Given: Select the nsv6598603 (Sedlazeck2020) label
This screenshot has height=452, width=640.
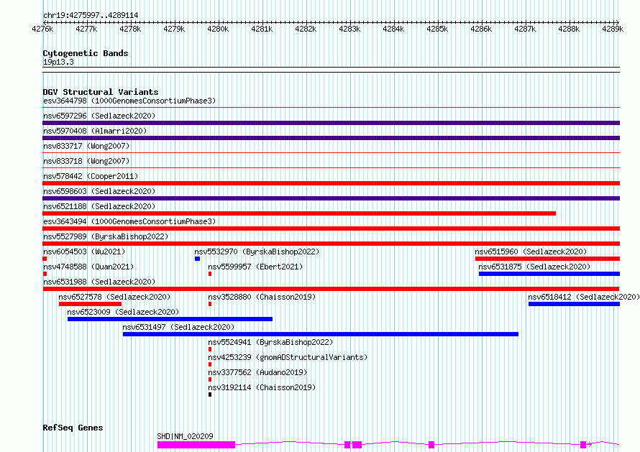Looking at the screenshot, I should point(99,191).
